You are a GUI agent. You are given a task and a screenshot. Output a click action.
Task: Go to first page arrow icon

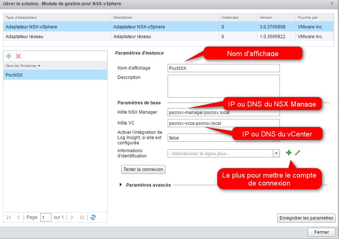[x=9, y=217]
